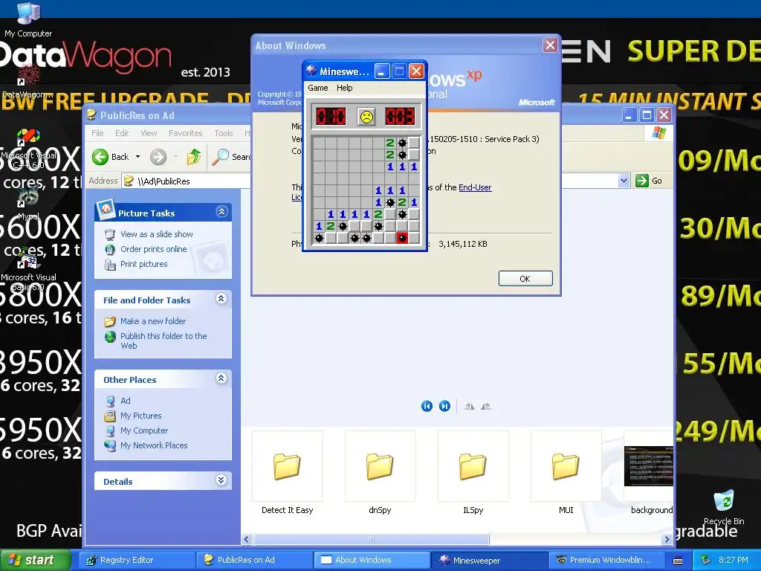Click the filmstrip scrollbar right arrow
This screenshot has width=761, height=571.
(667, 540)
